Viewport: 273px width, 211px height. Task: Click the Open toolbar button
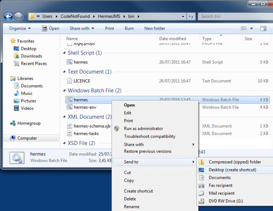(50, 29)
